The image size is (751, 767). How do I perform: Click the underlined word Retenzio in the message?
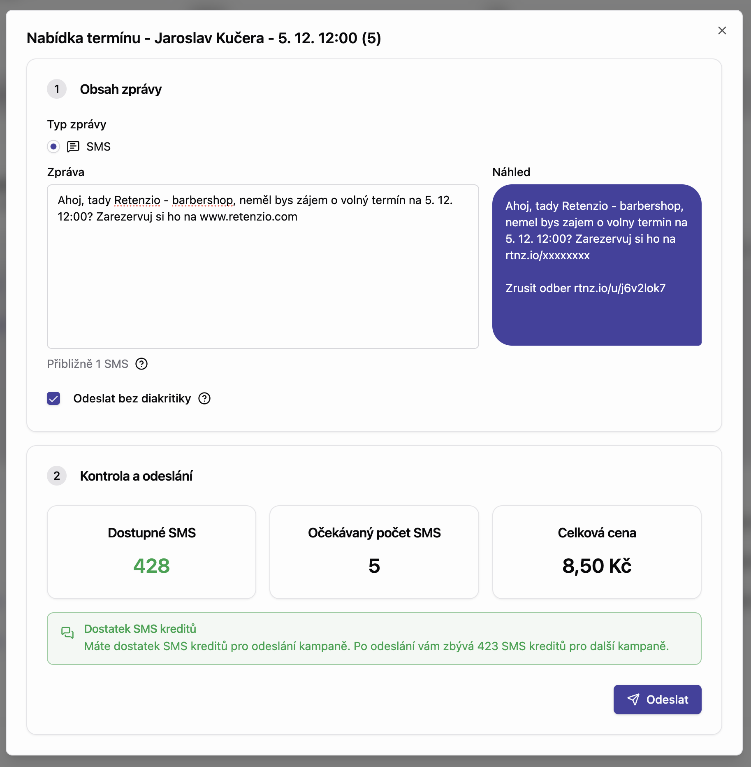tap(137, 201)
